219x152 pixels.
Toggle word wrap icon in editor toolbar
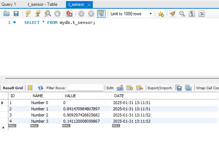click(x=202, y=14)
